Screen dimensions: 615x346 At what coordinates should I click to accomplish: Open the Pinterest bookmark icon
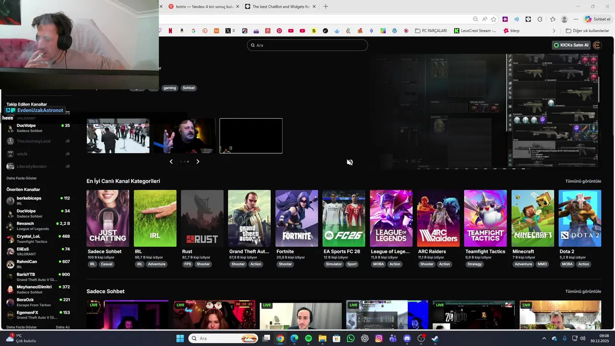279,31
